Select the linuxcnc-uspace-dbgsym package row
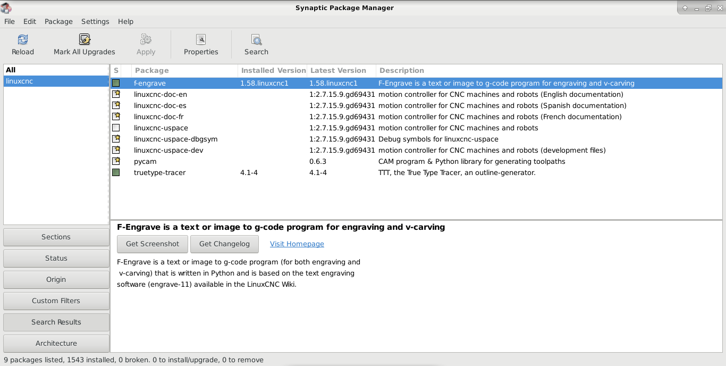Screen dimensions: 726x366 [x=416, y=139]
